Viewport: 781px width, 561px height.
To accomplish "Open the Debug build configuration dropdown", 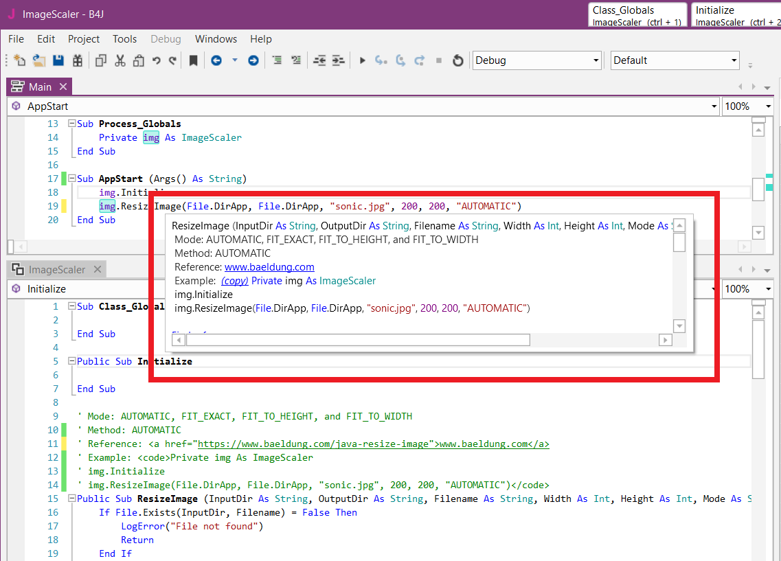I will click(596, 60).
